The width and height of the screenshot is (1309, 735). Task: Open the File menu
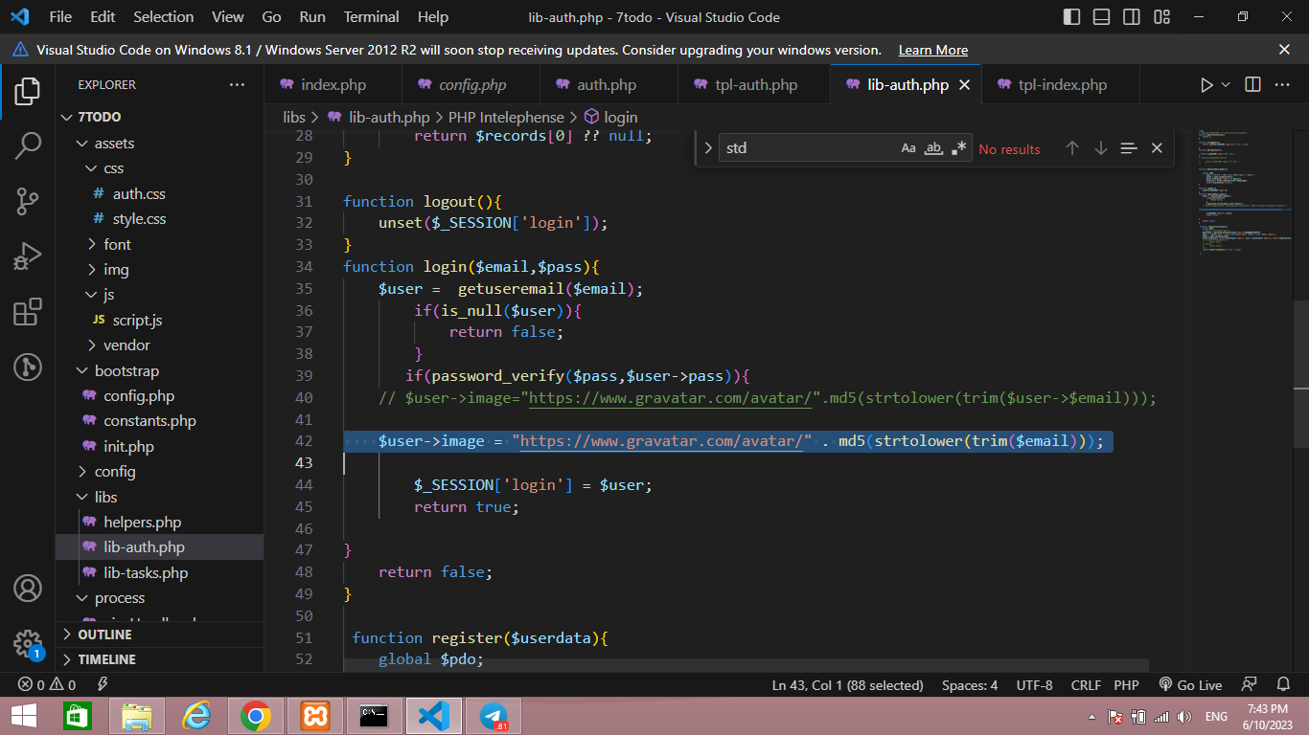60,17
